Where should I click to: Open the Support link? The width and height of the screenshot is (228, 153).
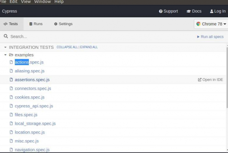point(168,11)
